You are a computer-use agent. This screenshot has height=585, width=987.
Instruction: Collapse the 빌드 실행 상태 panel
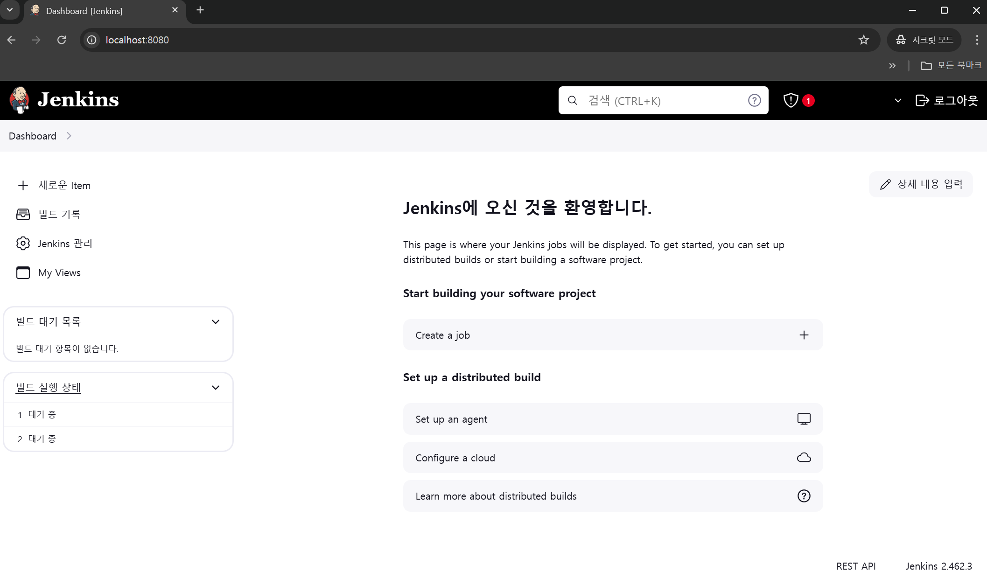pyautogui.click(x=216, y=388)
